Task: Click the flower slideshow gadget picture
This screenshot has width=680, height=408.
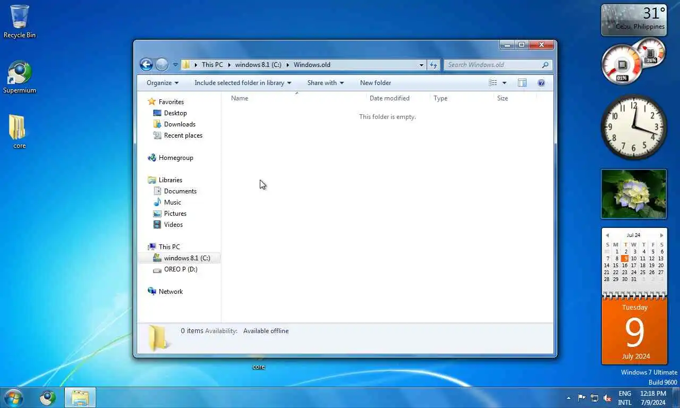Action: (634, 194)
